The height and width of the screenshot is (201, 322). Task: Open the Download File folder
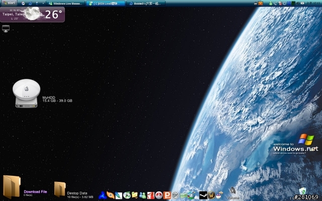click(x=12, y=186)
